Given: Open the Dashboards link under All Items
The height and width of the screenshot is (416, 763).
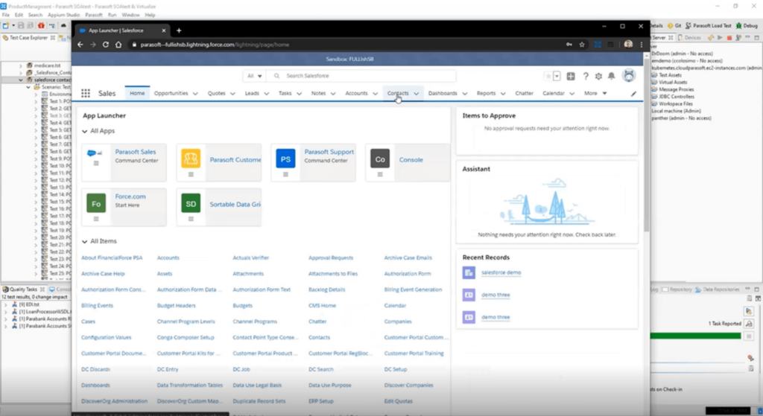Looking at the screenshot, I should coord(95,385).
